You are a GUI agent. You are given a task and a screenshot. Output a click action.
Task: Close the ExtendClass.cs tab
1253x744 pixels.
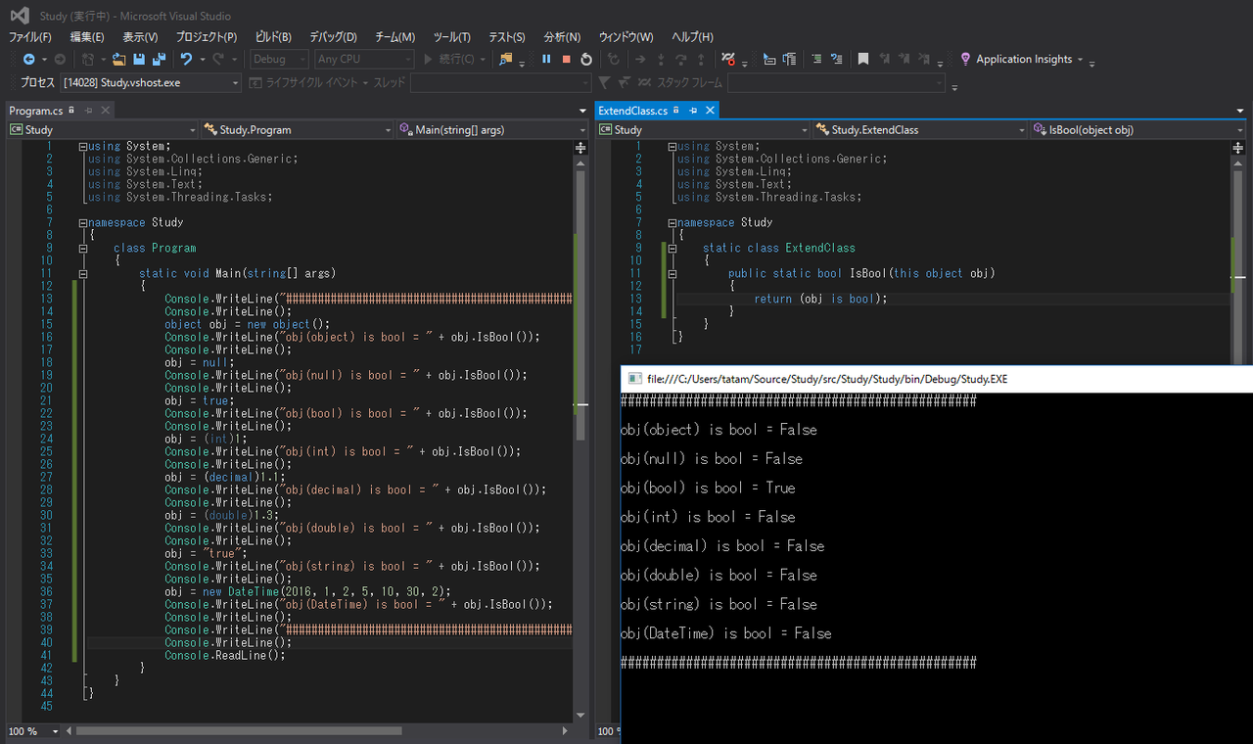(x=710, y=111)
